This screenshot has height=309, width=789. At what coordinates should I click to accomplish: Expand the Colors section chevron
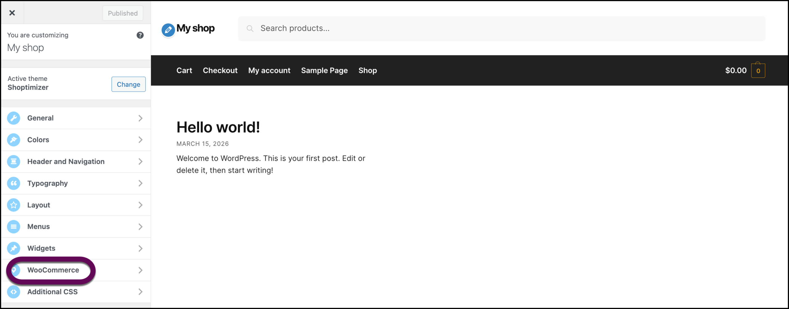(x=141, y=140)
